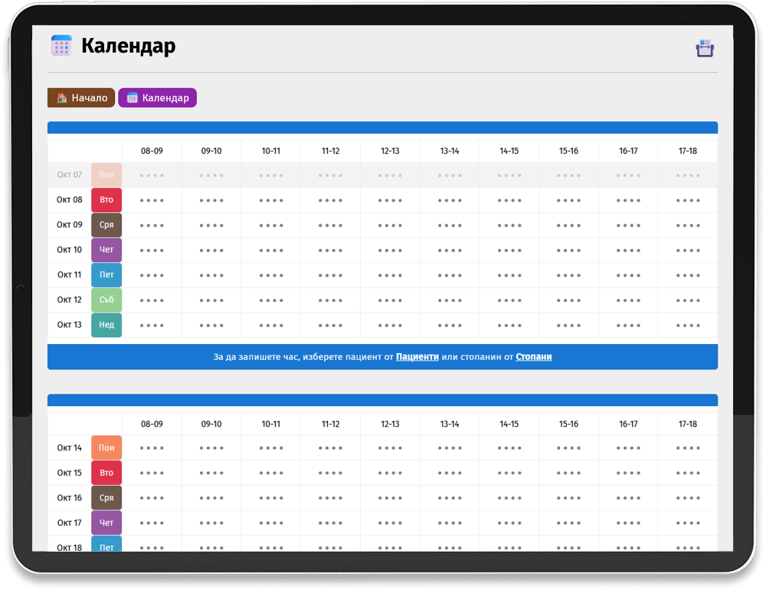
Task: Click the brown Сря badge for Окт 09
Action: [x=106, y=225]
